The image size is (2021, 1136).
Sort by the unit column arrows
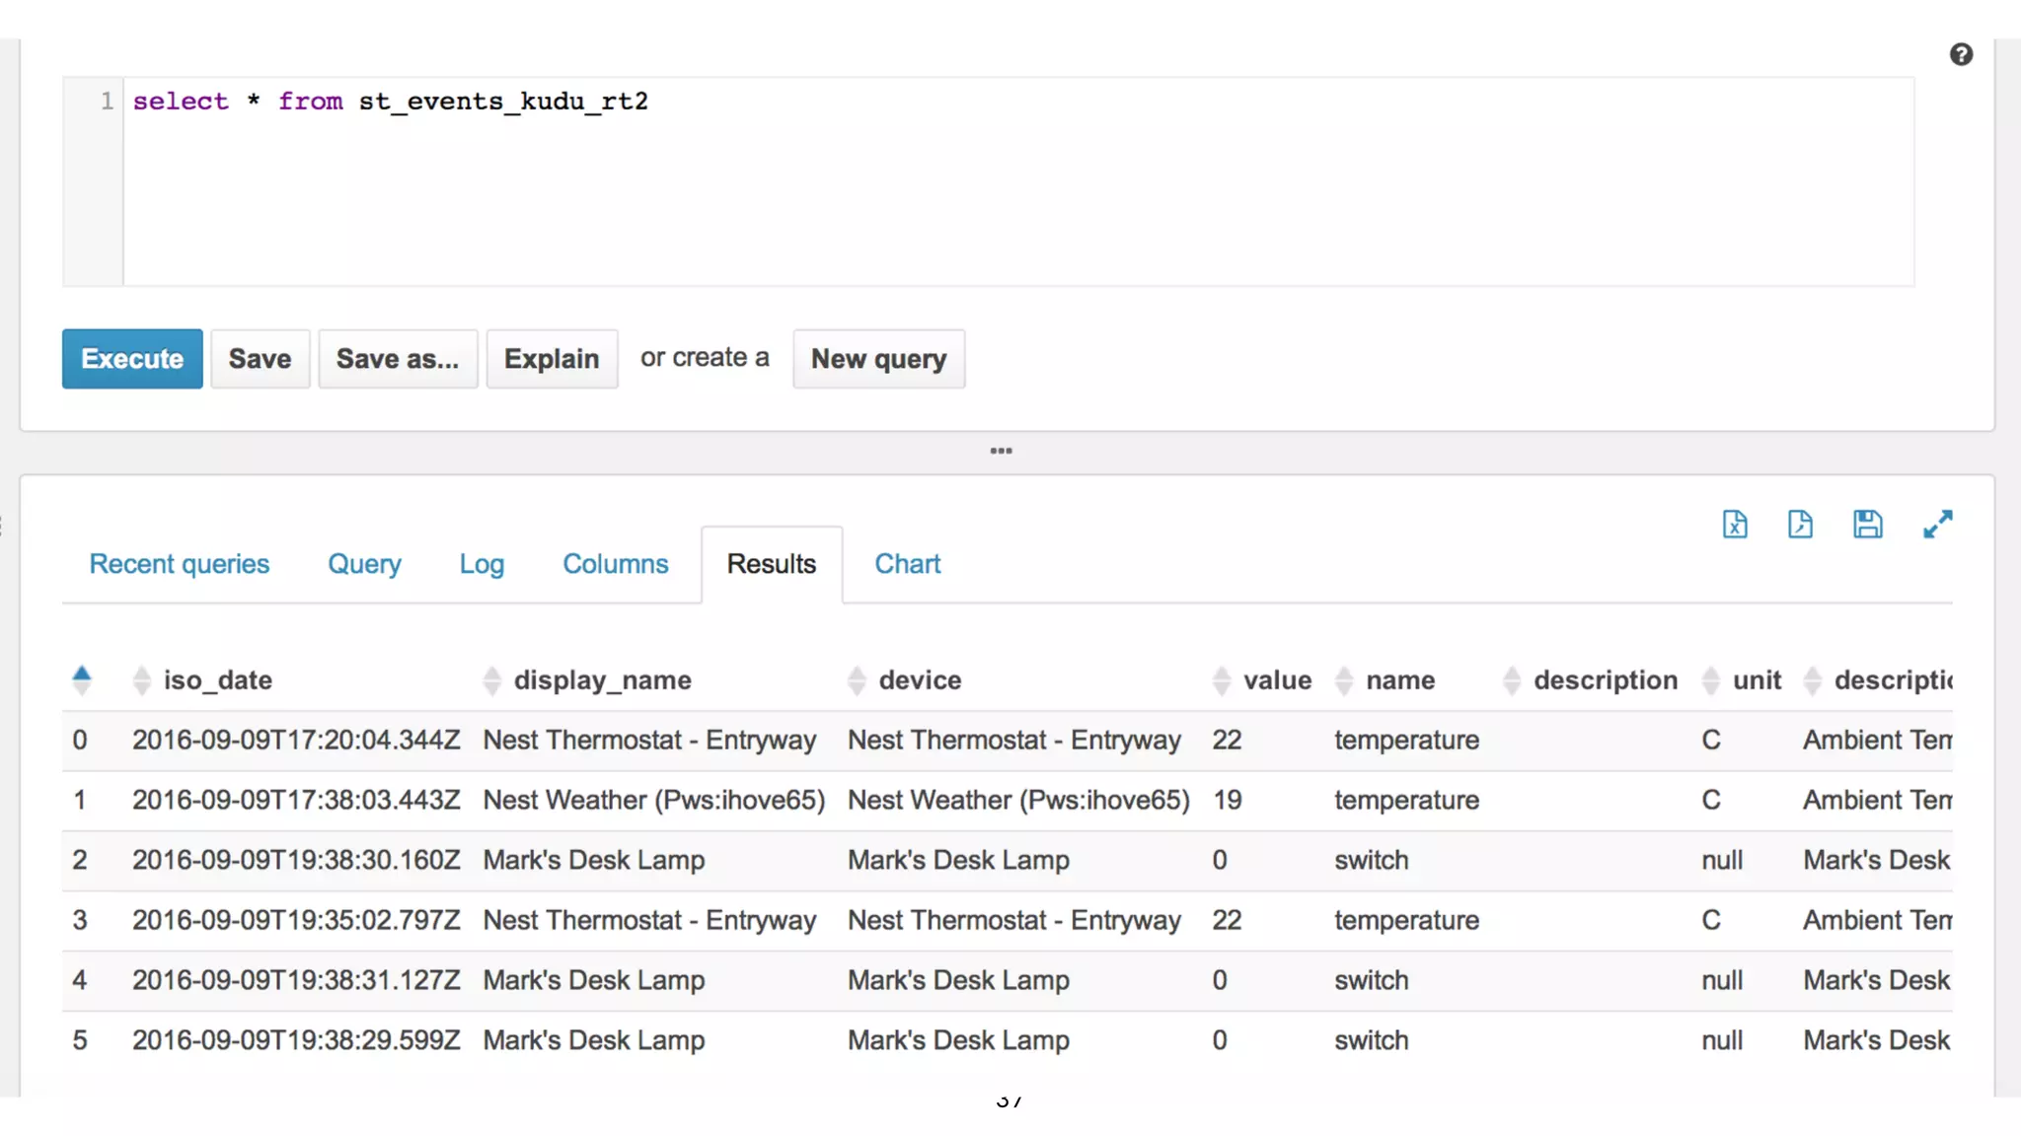(1711, 680)
